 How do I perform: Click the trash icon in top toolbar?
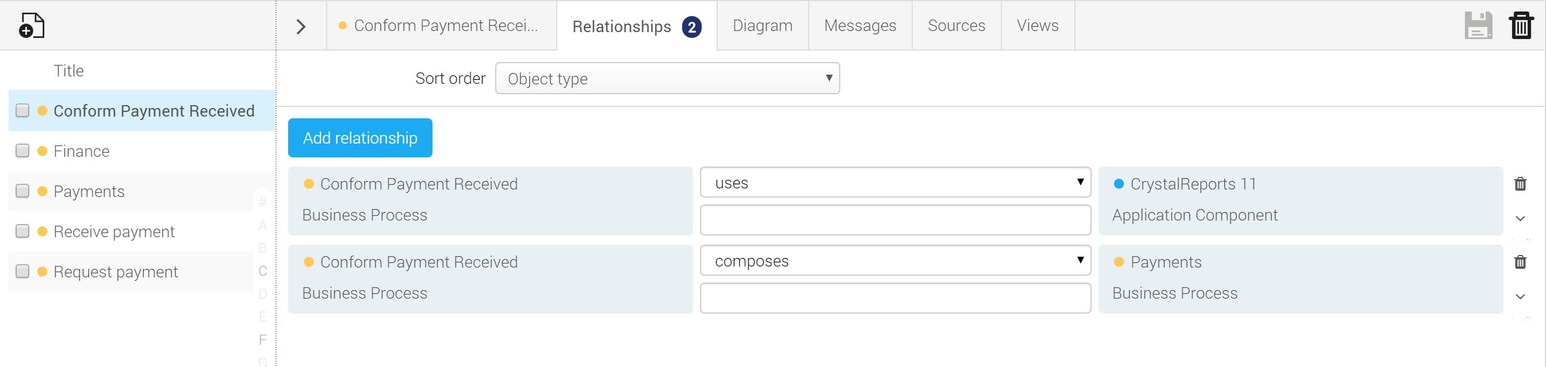(x=1521, y=26)
